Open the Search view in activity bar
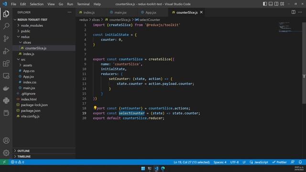The height and width of the screenshot is (172, 306). [6, 26]
